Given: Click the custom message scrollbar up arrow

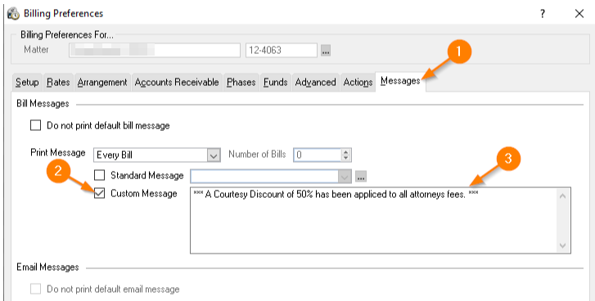Looking at the screenshot, I should click(x=563, y=196).
